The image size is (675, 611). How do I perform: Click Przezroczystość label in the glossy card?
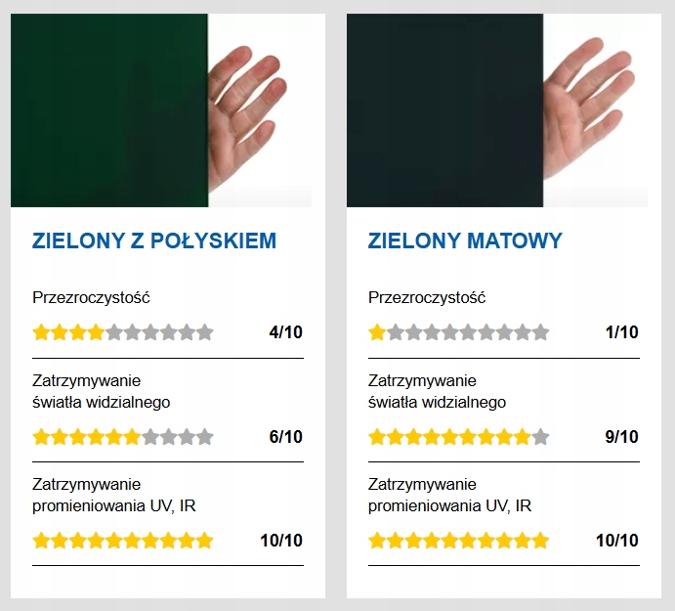pos(91,298)
